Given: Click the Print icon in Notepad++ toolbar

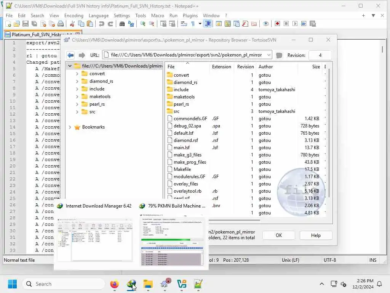Looking at the screenshot, I should pos(61,24).
